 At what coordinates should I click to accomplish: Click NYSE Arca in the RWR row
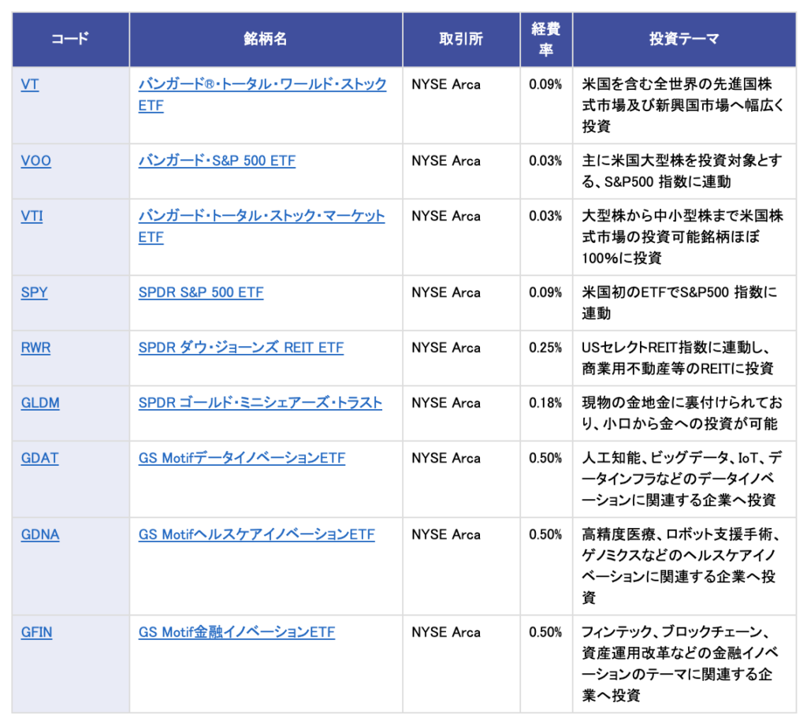pos(446,348)
